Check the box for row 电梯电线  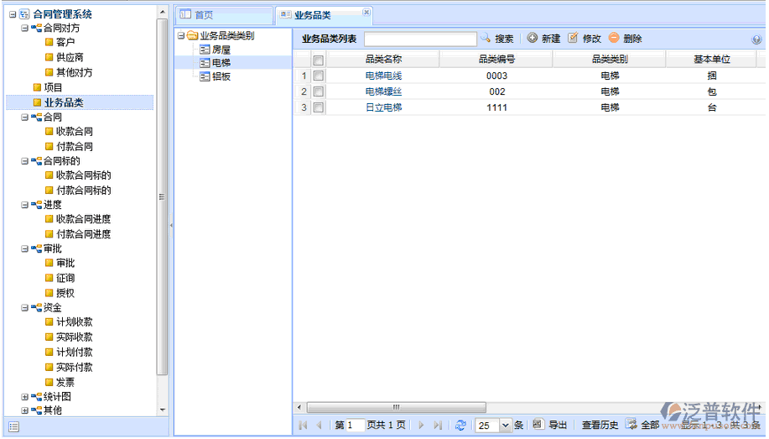(319, 76)
